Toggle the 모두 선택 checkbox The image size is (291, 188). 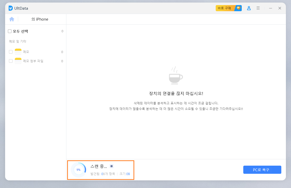[9, 31]
